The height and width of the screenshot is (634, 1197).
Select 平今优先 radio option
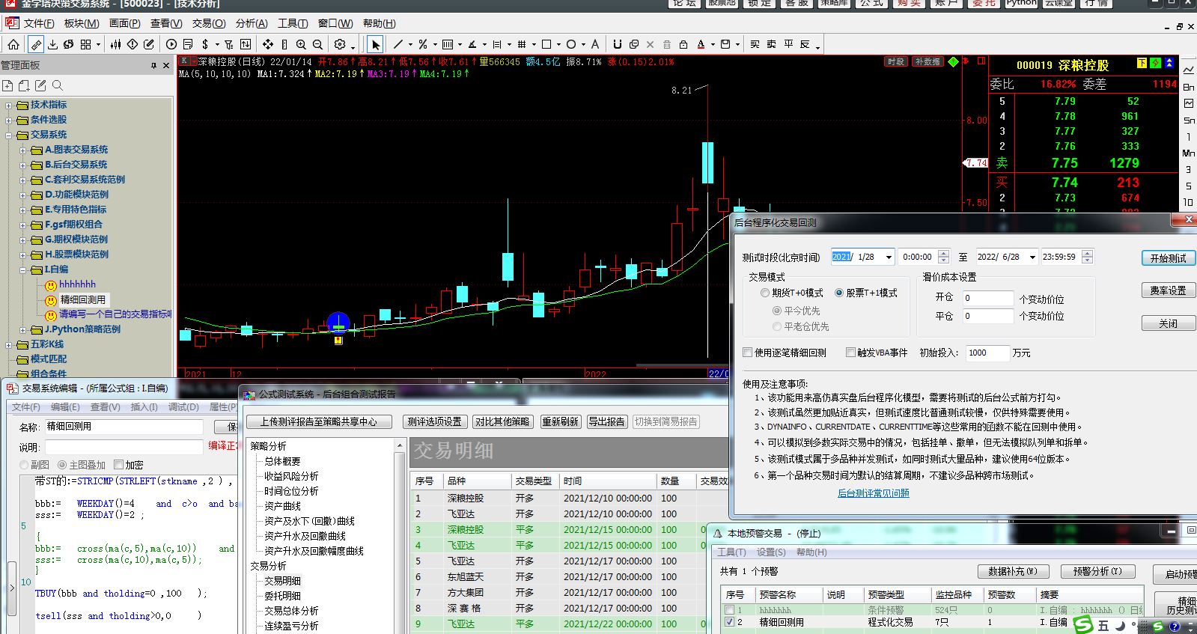777,310
